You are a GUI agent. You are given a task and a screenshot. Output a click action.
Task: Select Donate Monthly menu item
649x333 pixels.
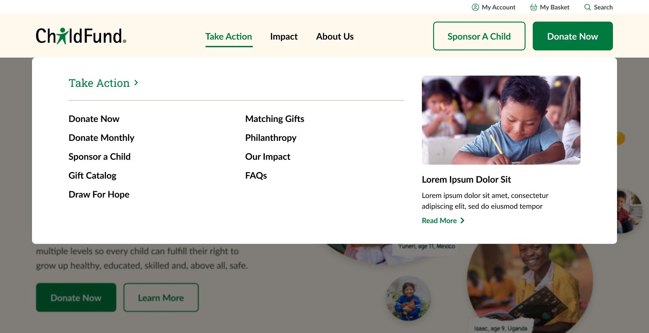[101, 138]
